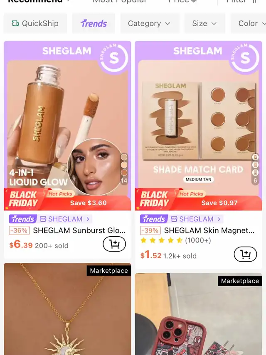Expand the Color dropdown
This screenshot has height=355, width=266.
[249, 23]
